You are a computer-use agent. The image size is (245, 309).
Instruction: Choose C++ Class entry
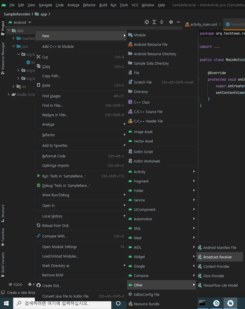coord(162,102)
